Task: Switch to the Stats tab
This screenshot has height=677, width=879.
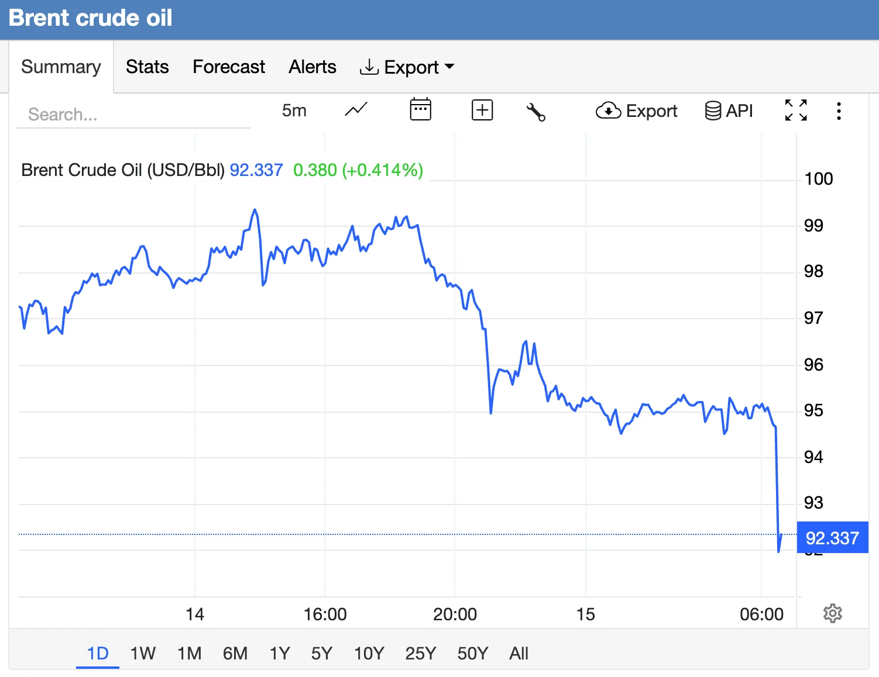Action: (147, 67)
